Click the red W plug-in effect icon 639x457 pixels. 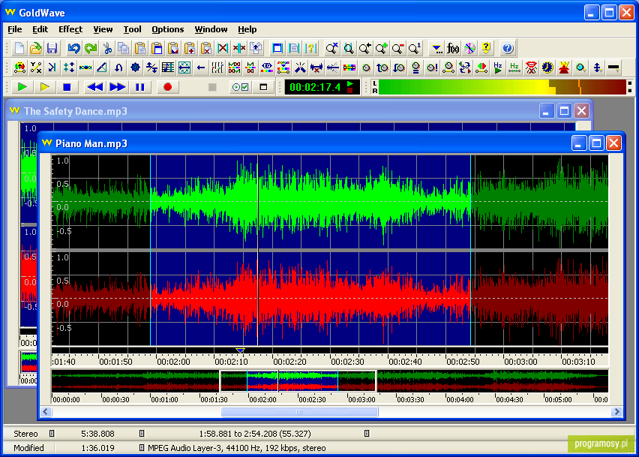pyautogui.click(x=563, y=68)
